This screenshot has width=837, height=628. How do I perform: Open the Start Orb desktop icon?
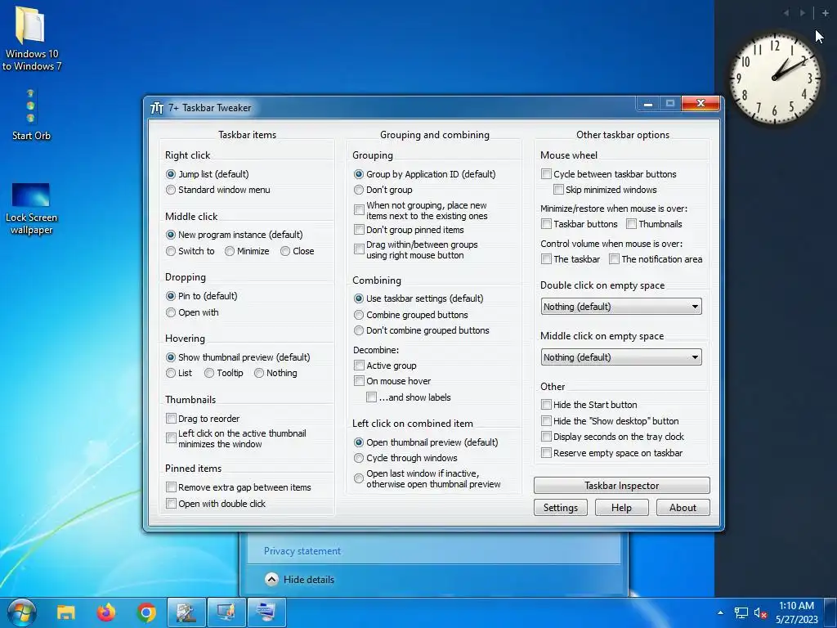(31, 114)
